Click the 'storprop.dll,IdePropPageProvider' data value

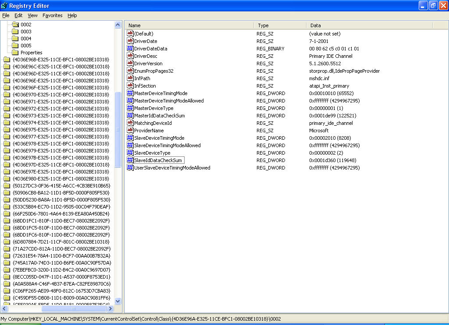[345, 71]
